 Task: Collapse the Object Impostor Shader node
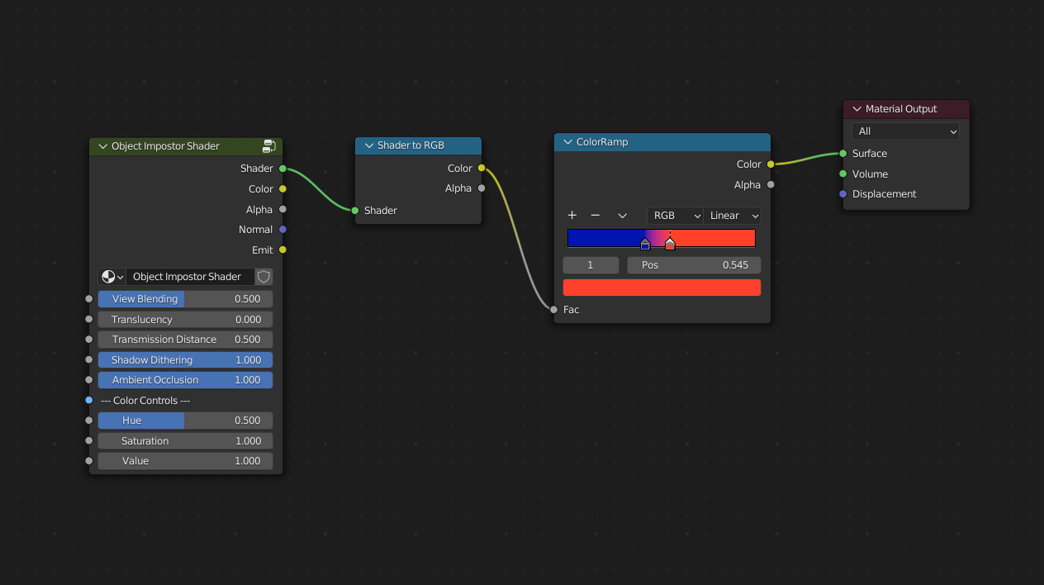103,146
